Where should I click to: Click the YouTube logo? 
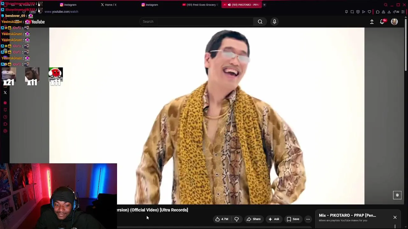[35, 22]
